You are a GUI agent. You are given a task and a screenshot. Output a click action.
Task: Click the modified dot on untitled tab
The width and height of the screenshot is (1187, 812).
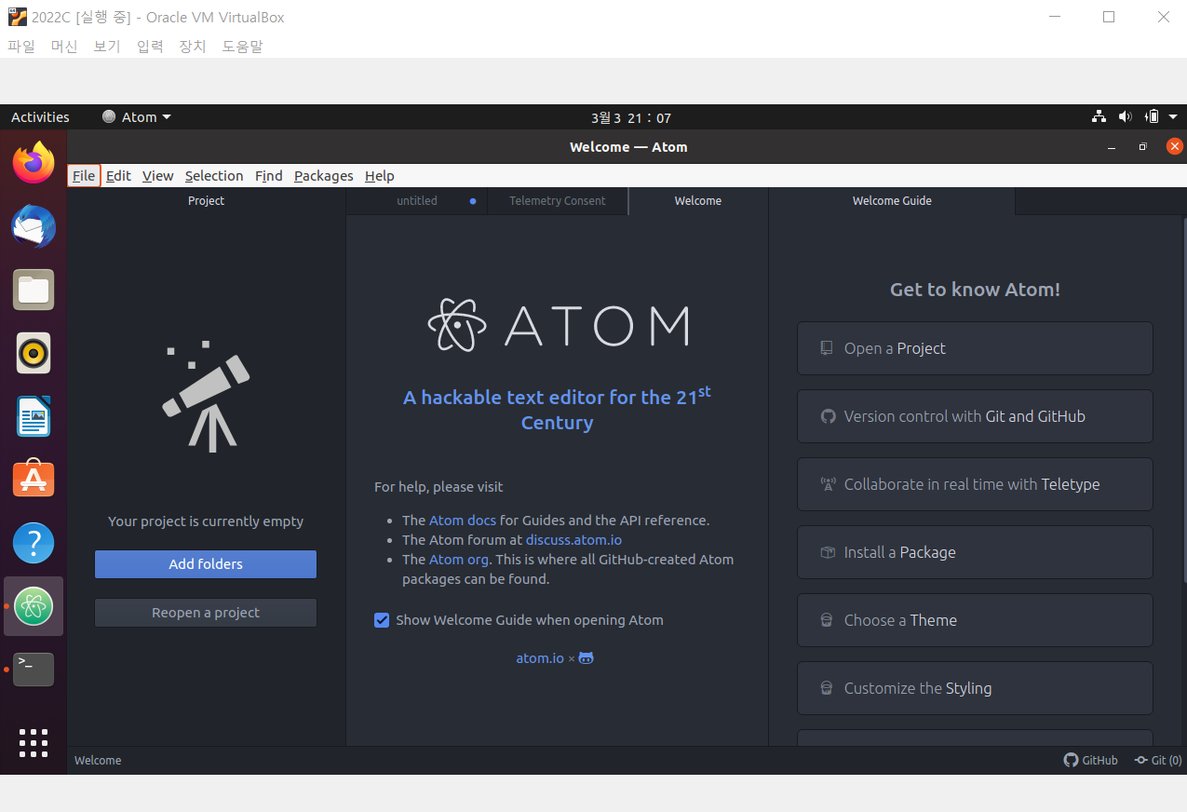point(473,201)
